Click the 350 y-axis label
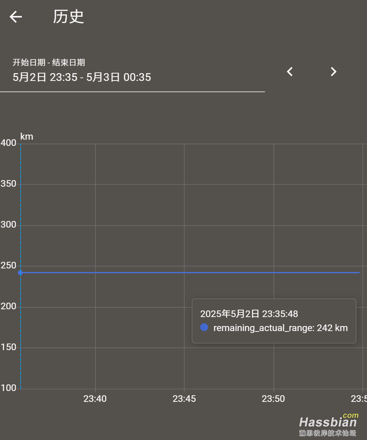This screenshot has height=440, width=367. click(9, 184)
